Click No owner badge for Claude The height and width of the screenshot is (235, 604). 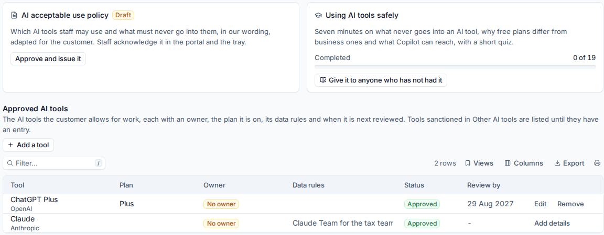click(x=221, y=223)
